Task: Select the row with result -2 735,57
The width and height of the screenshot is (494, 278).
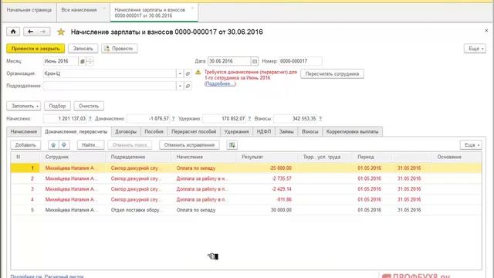Action: (246, 178)
